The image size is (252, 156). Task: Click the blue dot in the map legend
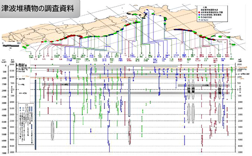(x=199, y=15)
